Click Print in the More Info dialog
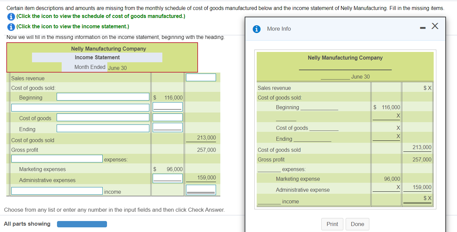The width and height of the screenshot is (457, 232). click(x=332, y=224)
